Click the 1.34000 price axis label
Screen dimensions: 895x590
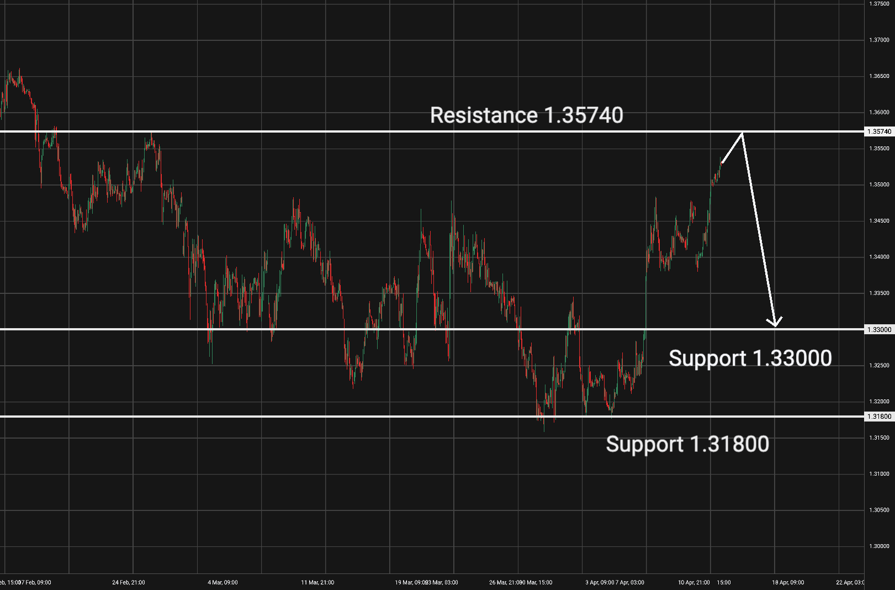point(880,257)
